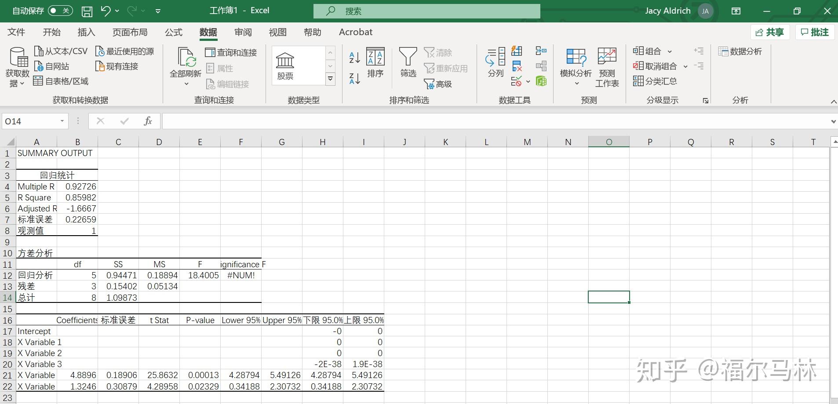Screen dimensions: 838x404
Task: Switch to the Formulas (公式) tab
Action: pos(174,32)
